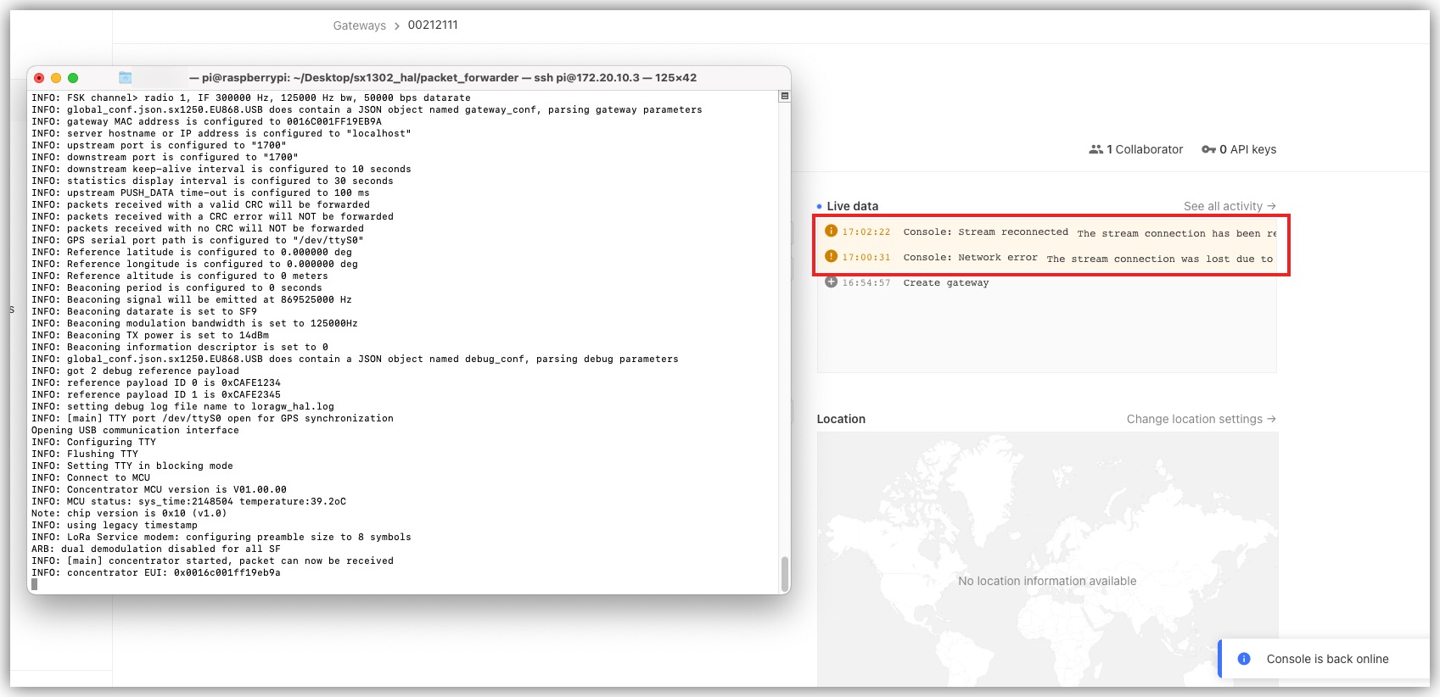Image resolution: width=1440 pixels, height=697 pixels.
Task: Click the API keys key icon
Action: [x=1209, y=149]
